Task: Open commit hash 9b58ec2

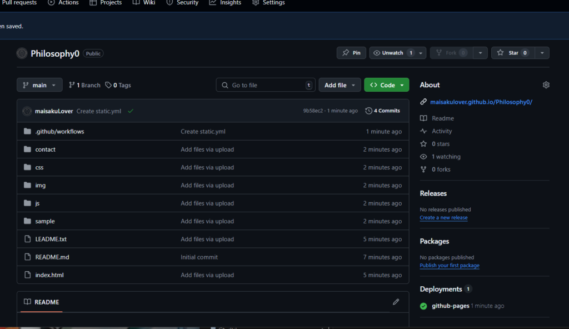Action: (313, 111)
